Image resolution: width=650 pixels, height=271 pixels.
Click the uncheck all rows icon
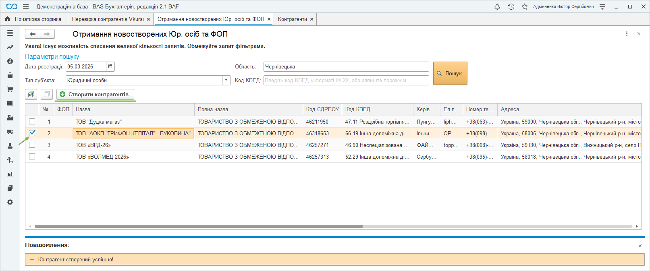[x=47, y=94]
